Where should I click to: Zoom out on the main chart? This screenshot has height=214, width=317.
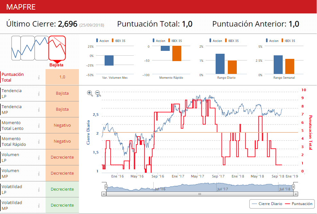point(98,93)
